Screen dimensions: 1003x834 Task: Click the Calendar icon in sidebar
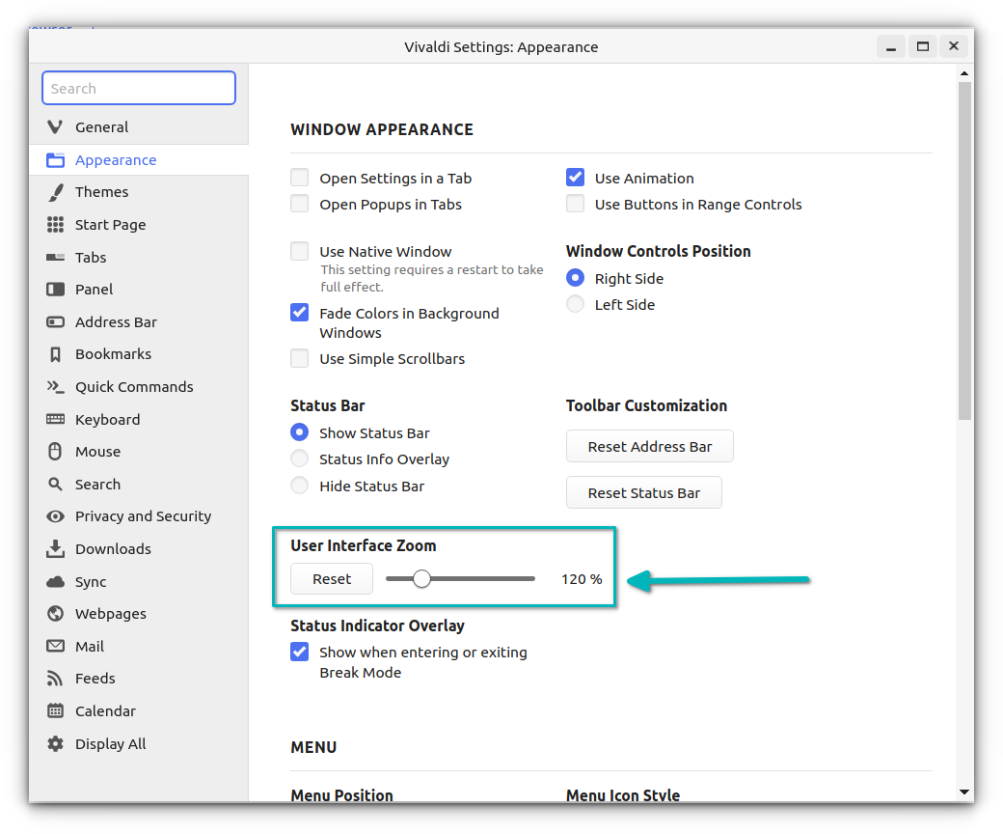point(55,710)
